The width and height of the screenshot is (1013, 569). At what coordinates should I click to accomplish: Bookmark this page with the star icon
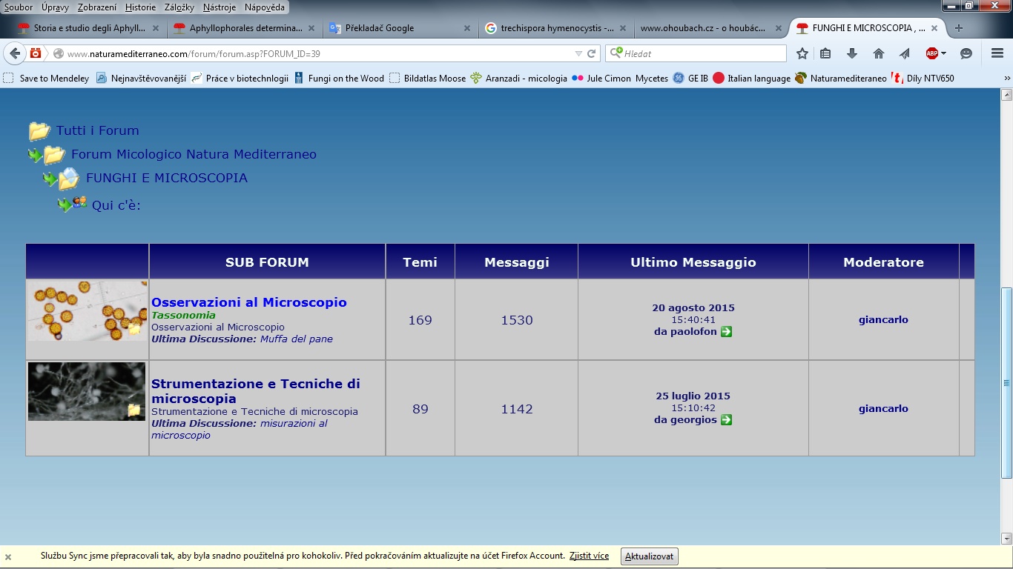pyautogui.click(x=802, y=53)
